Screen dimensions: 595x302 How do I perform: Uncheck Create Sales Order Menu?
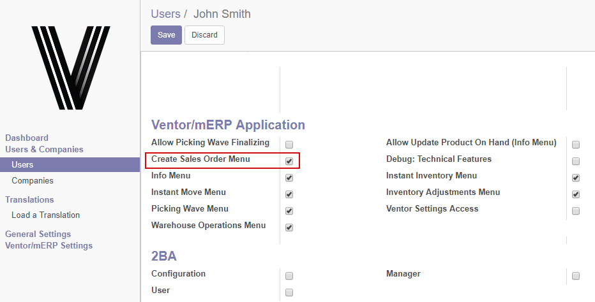coord(289,161)
